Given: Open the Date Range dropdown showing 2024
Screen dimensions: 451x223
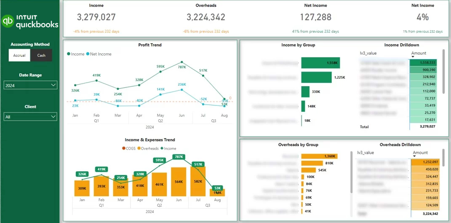Looking at the screenshot, I should click(x=30, y=85).
